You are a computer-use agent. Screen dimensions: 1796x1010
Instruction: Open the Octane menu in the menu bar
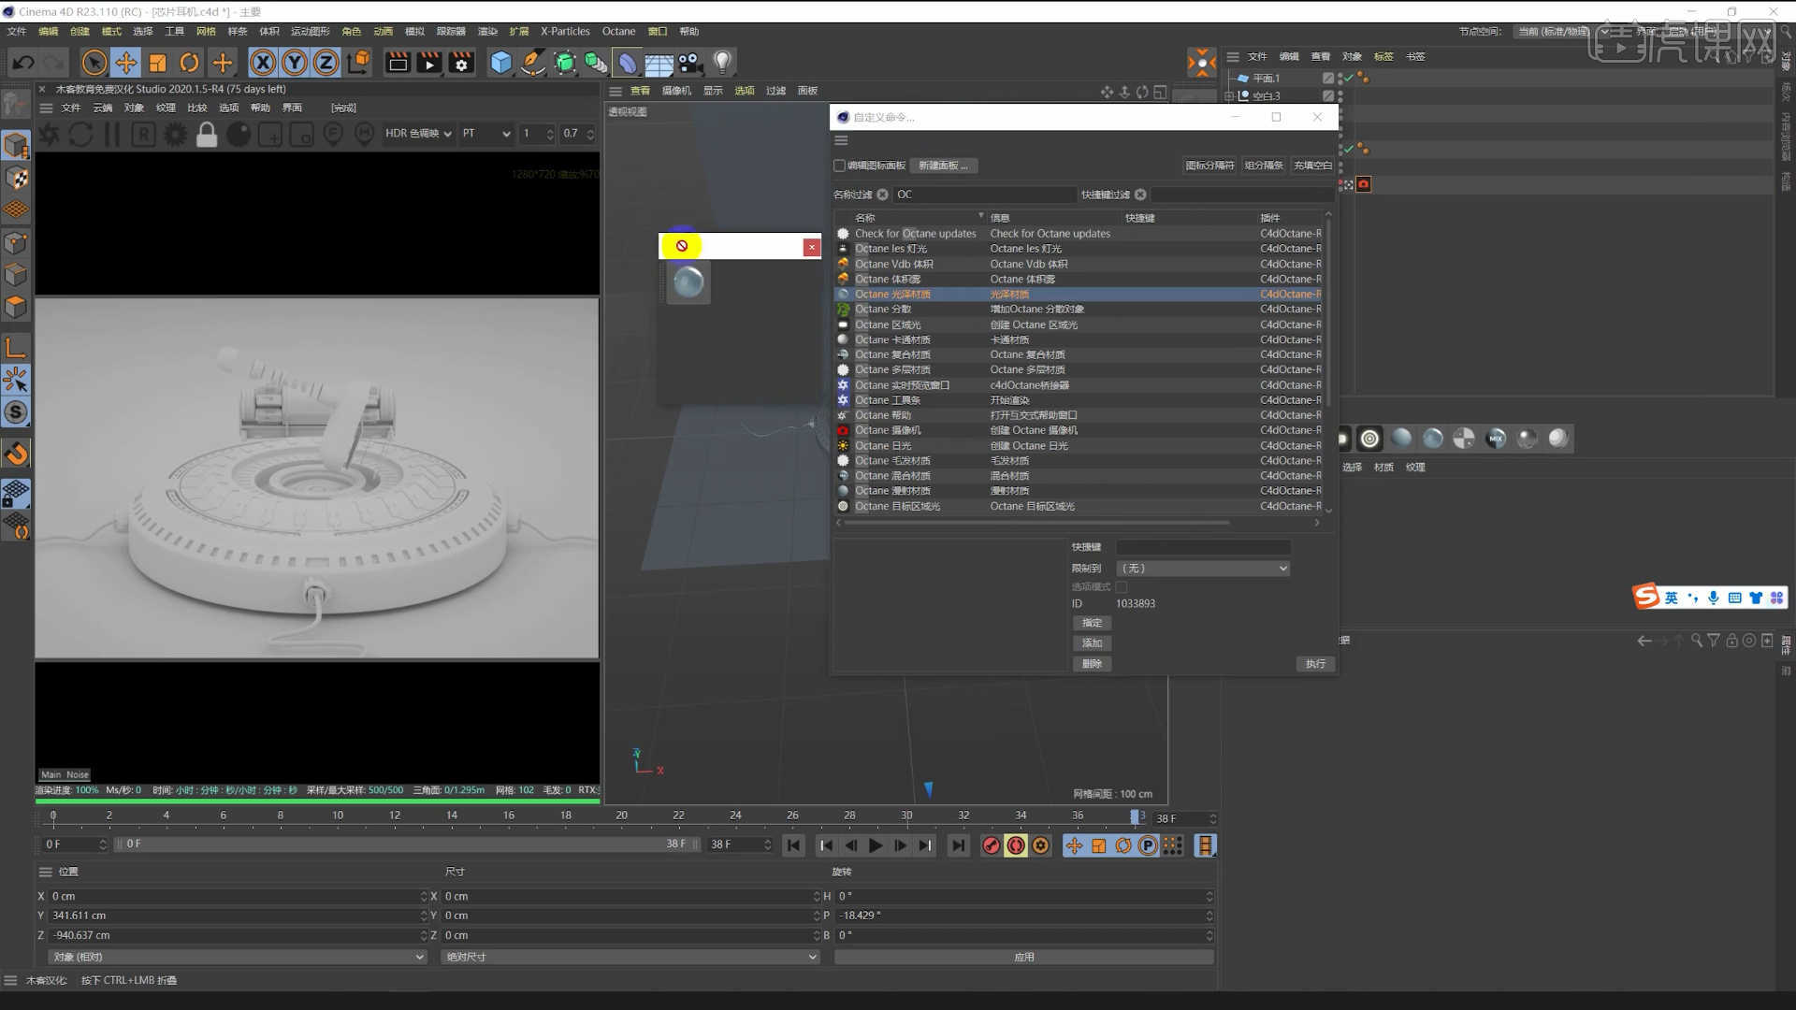pyautogui.click(x=617, y=31)
